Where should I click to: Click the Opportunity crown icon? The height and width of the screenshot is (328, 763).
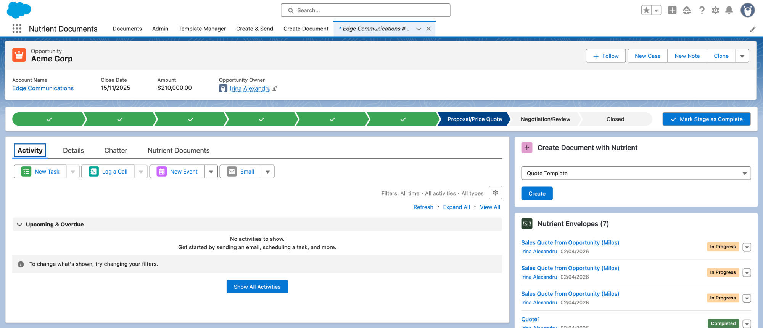19,55
